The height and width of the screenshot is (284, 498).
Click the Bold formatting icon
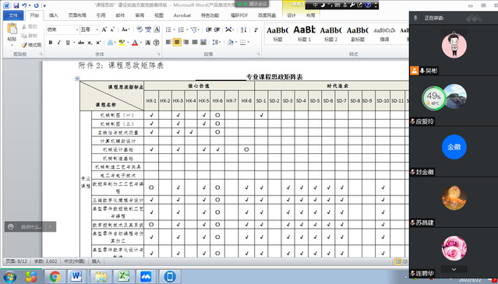(x=51, y=43)
